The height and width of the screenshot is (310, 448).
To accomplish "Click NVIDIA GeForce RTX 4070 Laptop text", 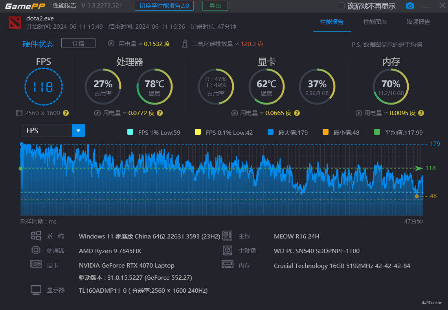I will point(127,266).
